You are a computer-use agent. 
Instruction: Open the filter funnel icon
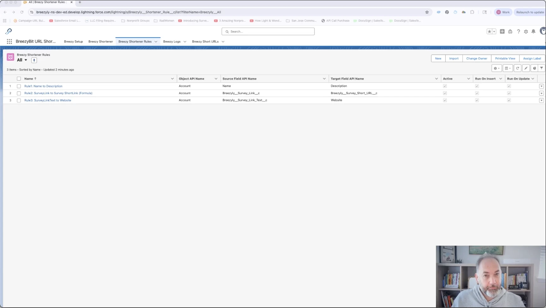(542, 68)
